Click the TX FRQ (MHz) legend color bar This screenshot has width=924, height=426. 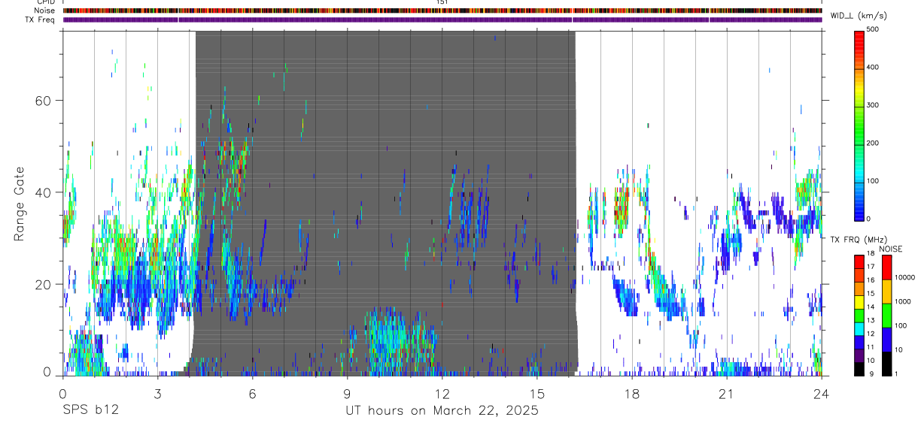point(859,315)
